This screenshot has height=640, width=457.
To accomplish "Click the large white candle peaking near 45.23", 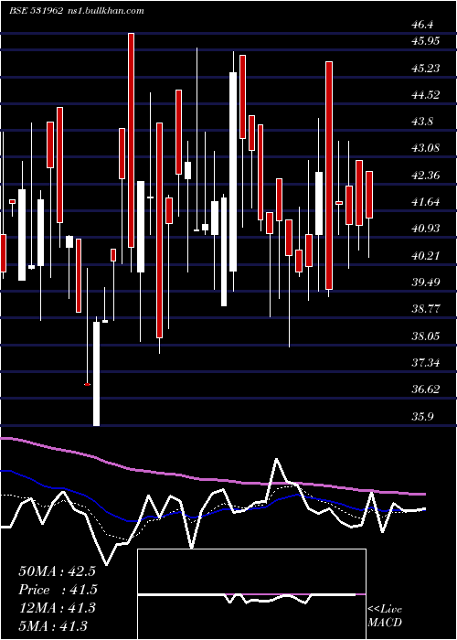I will [233, 172].
